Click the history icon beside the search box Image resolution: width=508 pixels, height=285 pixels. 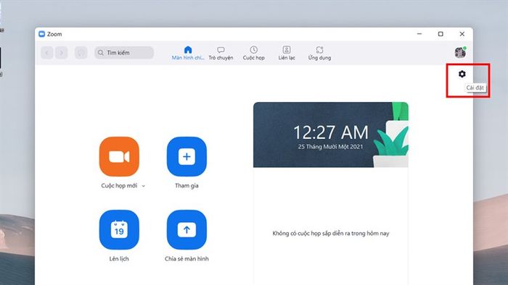point(81,53)
